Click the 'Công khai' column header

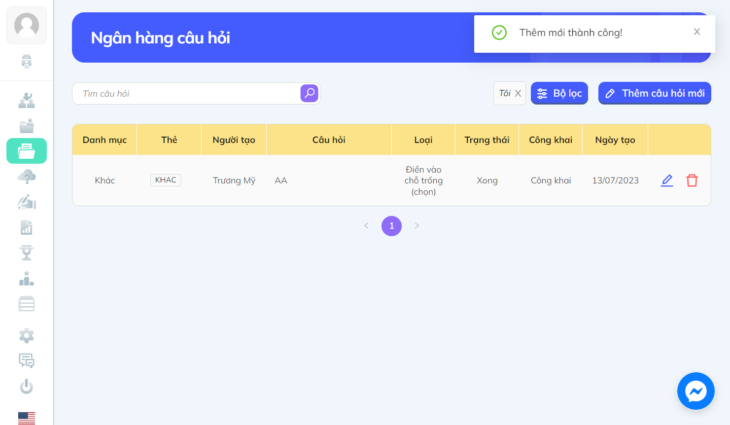pyautogui.click(x=551, y=140)
